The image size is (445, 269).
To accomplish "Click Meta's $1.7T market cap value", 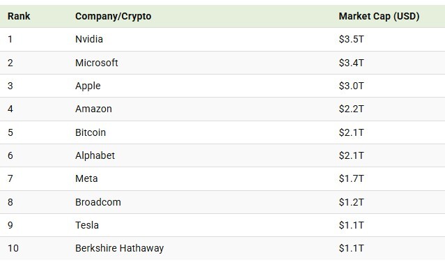I will [351, 178].
